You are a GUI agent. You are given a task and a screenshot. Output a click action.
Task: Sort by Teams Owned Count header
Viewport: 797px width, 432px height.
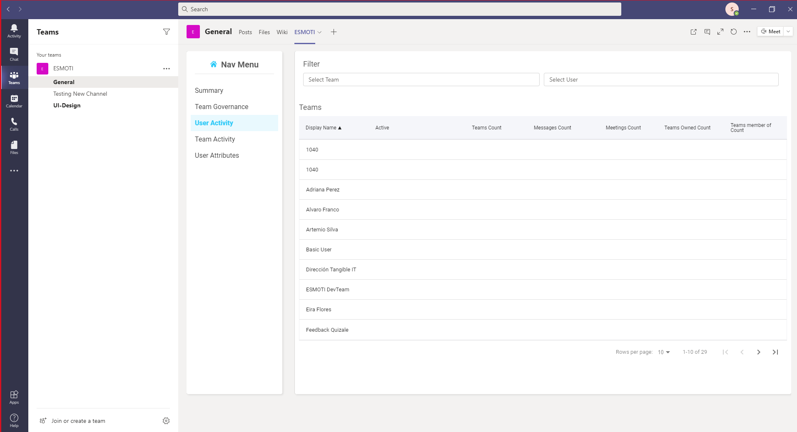point(687,128)
